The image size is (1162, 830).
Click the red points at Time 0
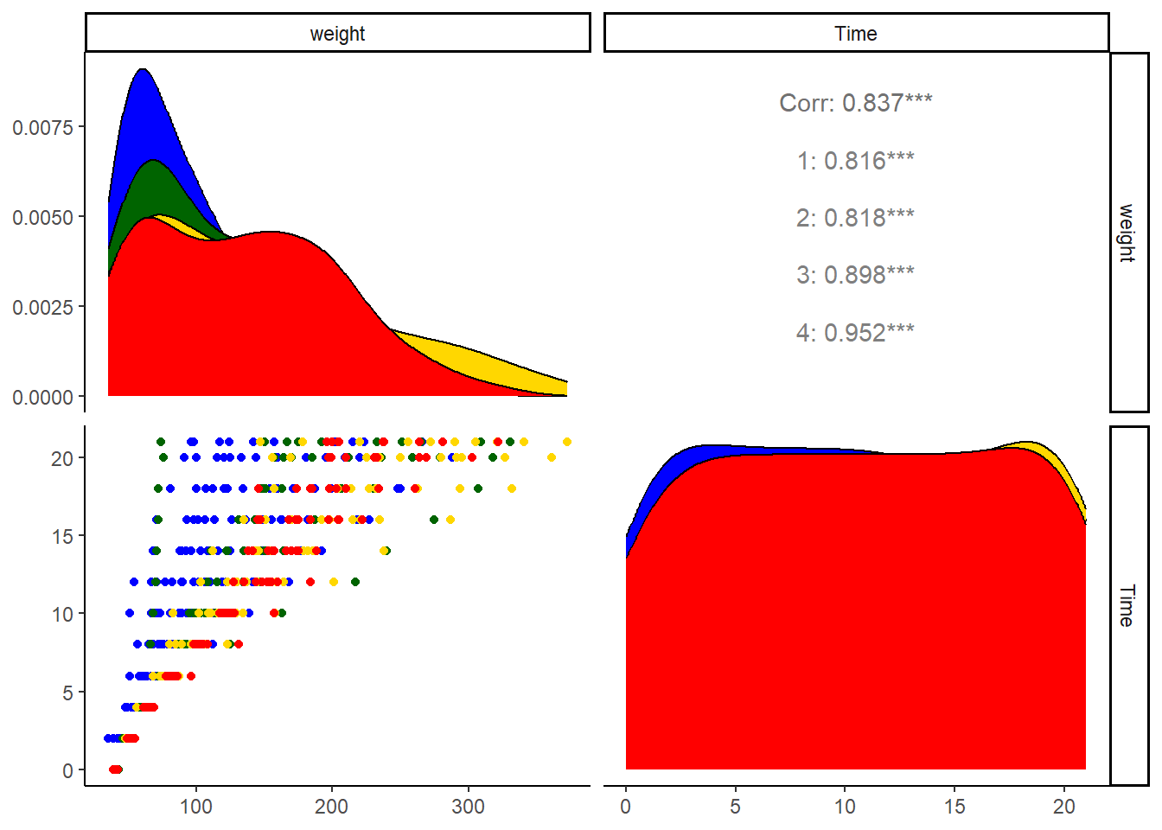115,769
